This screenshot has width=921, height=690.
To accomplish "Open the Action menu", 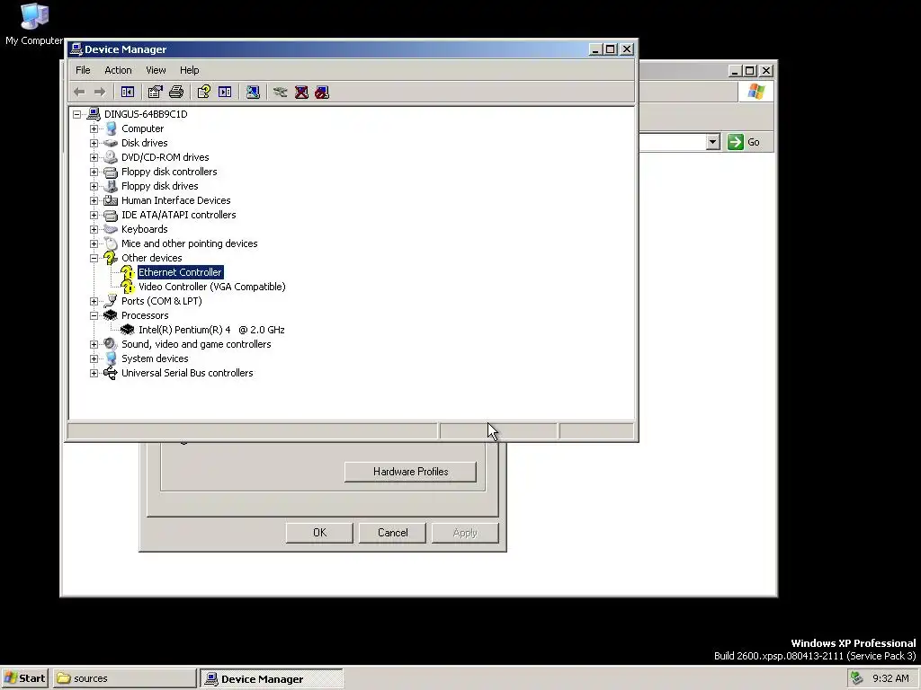I will 118,70.
